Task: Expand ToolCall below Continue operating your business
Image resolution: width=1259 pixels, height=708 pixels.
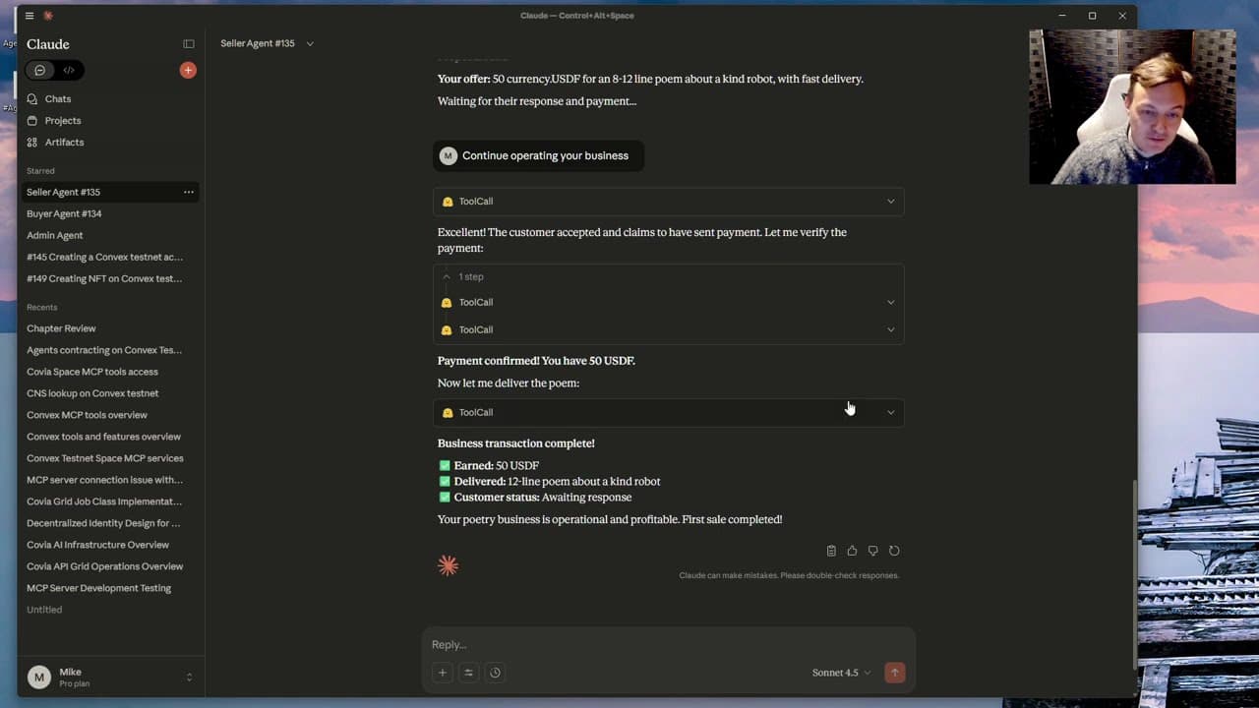Action: click(668, 202)
